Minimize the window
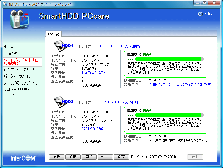 click(x=197, y=3)
